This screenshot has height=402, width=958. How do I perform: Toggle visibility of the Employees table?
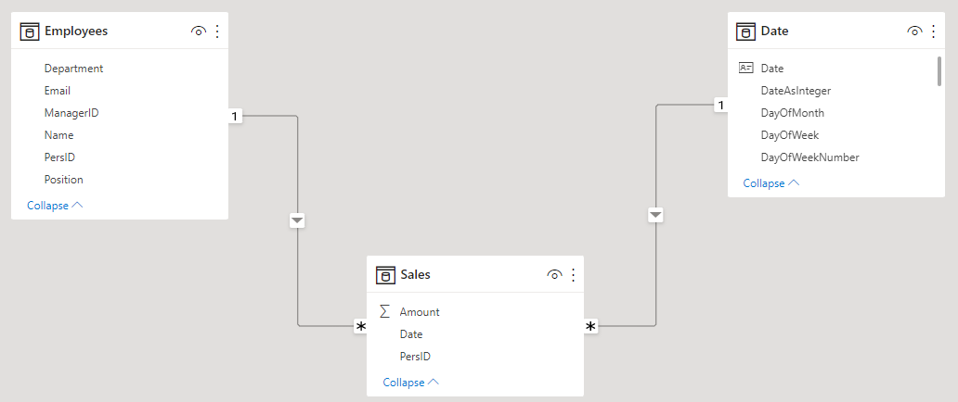pyautogui.click(x=198, y=31)
